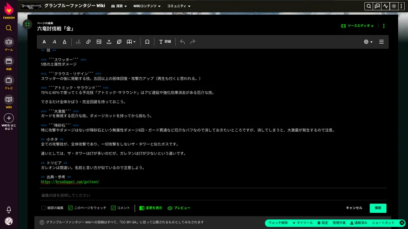
Task: Expand the reference book icon dropdown
Action: pos(131,42)
